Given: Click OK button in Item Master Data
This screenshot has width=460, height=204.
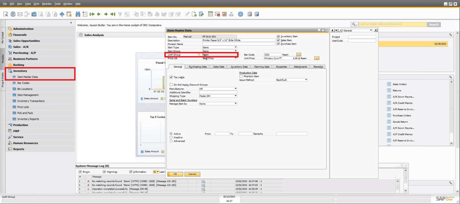Looking at the screenshot, I should [175, 174].
